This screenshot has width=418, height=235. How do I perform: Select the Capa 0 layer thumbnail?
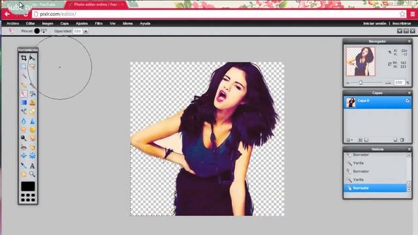tap(351, 102)
